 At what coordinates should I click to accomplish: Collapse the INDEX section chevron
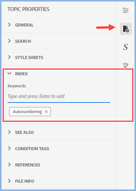9,73
